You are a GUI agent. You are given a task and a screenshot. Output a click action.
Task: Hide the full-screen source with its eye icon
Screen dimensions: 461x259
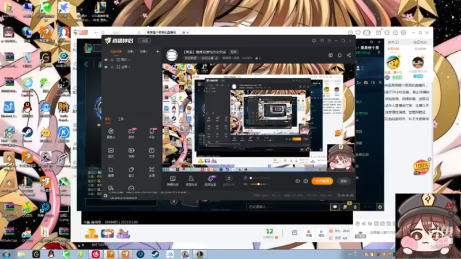click(x=106, y=67)
